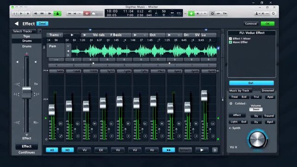This screenshot has width=297, height=167.
Task: Click the Effect button in left panel
Action: click(26, 146)
